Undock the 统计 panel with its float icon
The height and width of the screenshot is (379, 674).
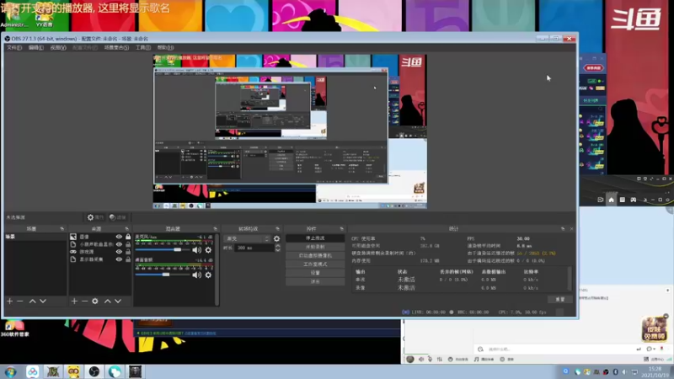click(x=563, y=228)
